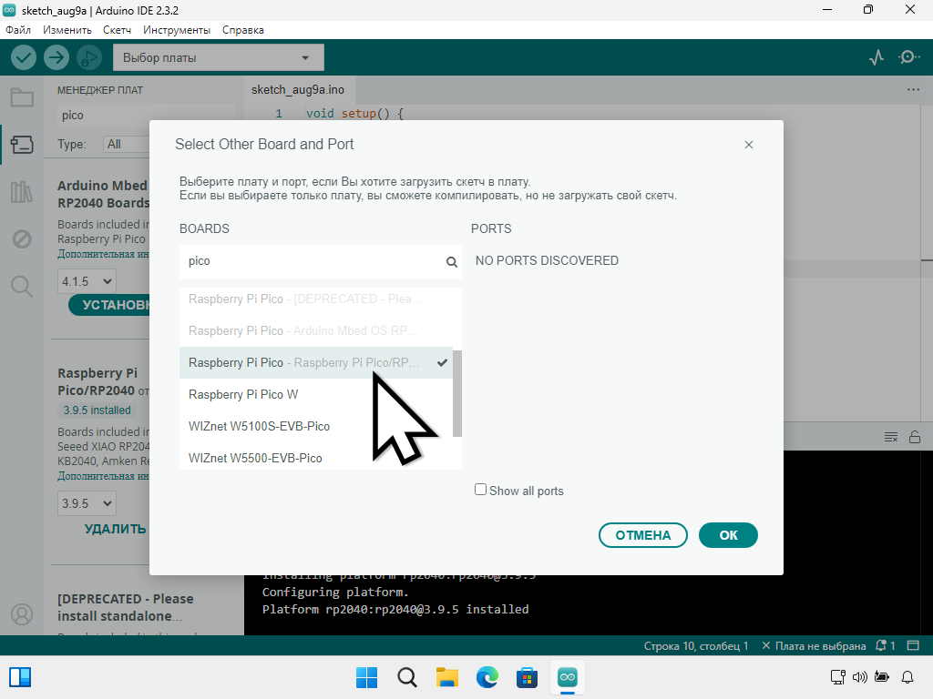Open version 4.1.5 dropdown
Image resolution: width=933 pixels, height=699 pixels.
click(x=87, y=281)
